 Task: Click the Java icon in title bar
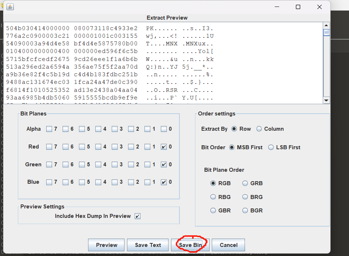click(x=10, y=7)
